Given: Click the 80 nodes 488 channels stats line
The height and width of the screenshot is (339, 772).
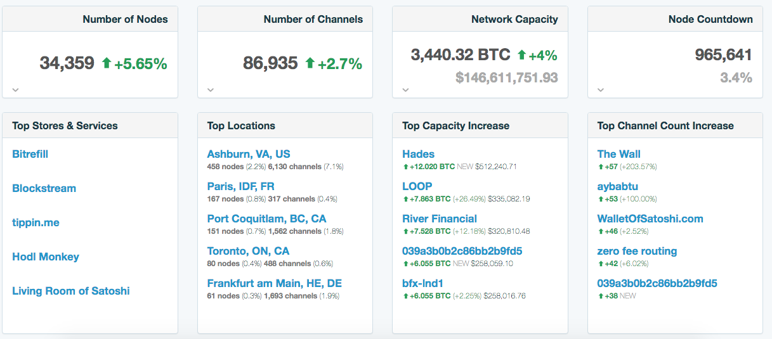Looking at the screenshot, I should [270, 264].
